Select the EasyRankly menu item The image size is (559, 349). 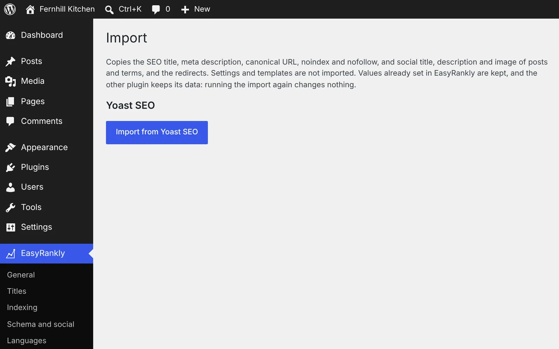coord(46,253)
